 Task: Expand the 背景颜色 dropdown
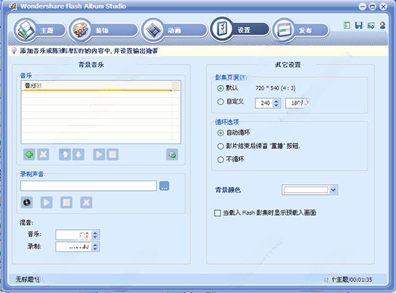coord(333,190)
